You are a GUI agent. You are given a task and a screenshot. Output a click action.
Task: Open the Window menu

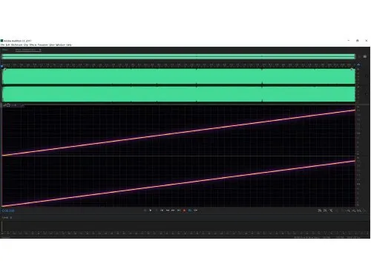point(60,44)
